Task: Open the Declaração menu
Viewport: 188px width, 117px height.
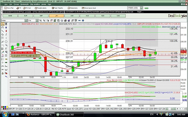Action: tap(24, 4)
